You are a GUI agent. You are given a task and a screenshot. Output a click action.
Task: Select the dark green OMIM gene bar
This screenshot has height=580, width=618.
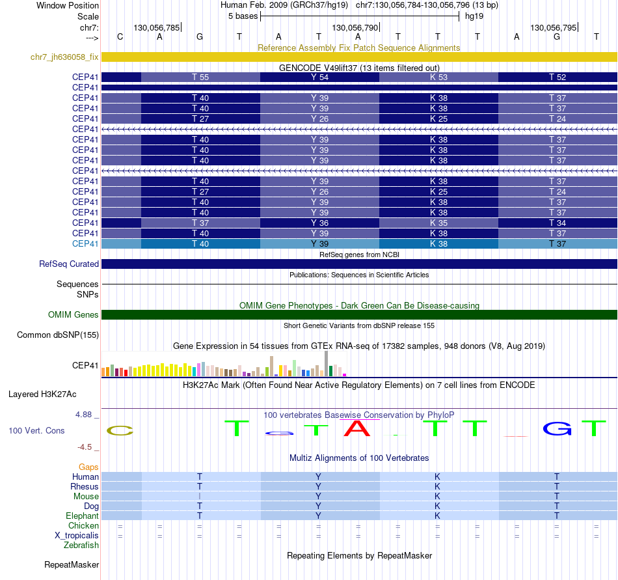coord(359,314)
